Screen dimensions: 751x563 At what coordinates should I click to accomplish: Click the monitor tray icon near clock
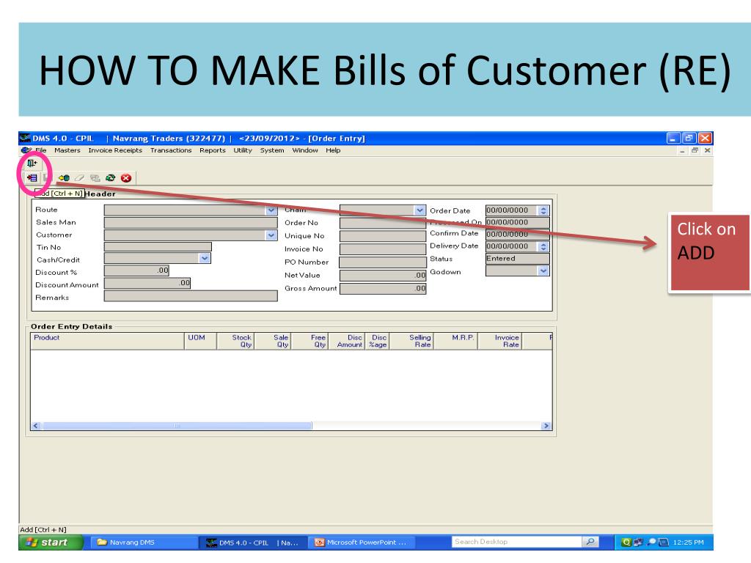pyautogui.click(x=663, y=542)
